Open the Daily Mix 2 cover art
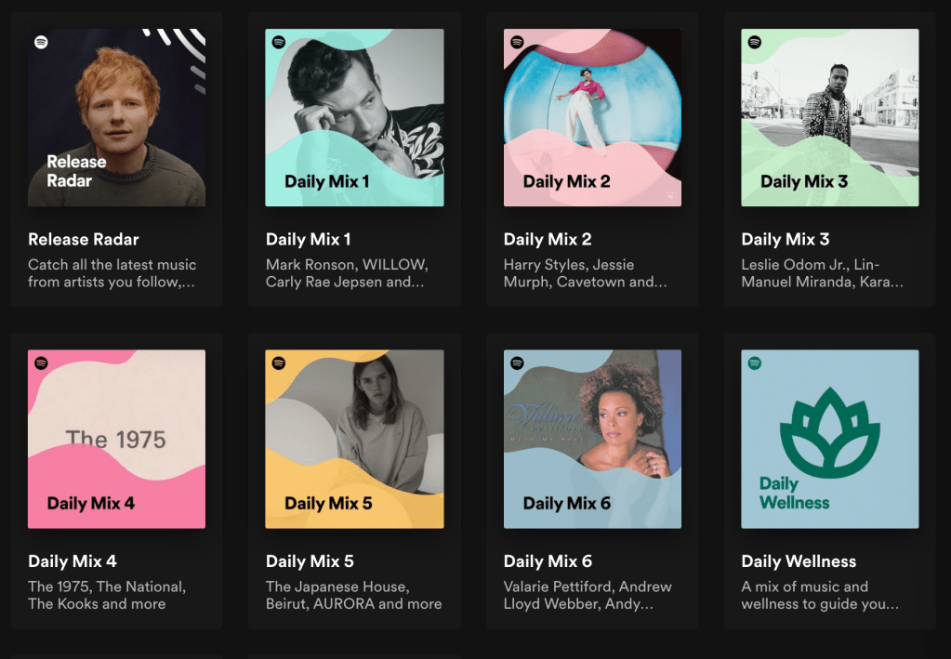 pos(592,117)
